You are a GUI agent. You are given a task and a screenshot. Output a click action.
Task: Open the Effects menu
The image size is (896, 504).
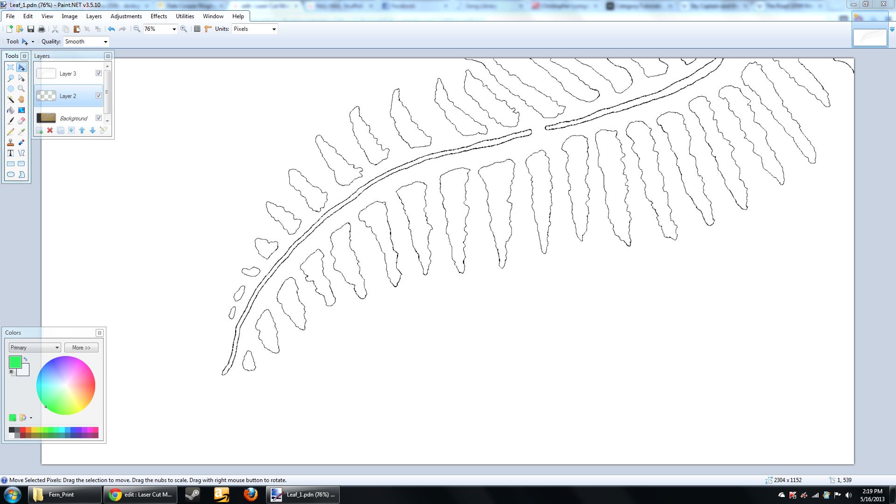[159, 16]
